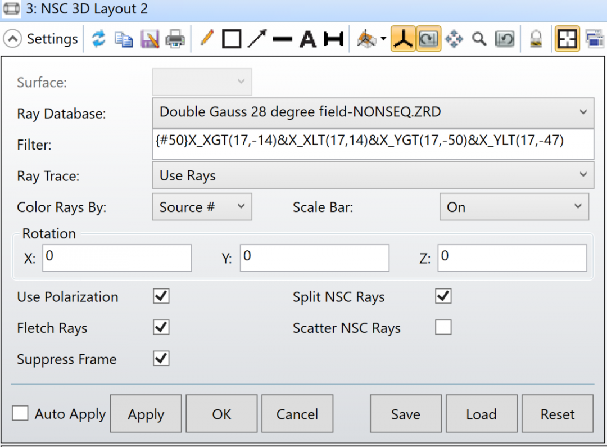Open the Surface dropdown
The image size is (607, 447).
(x=202, y=82)
